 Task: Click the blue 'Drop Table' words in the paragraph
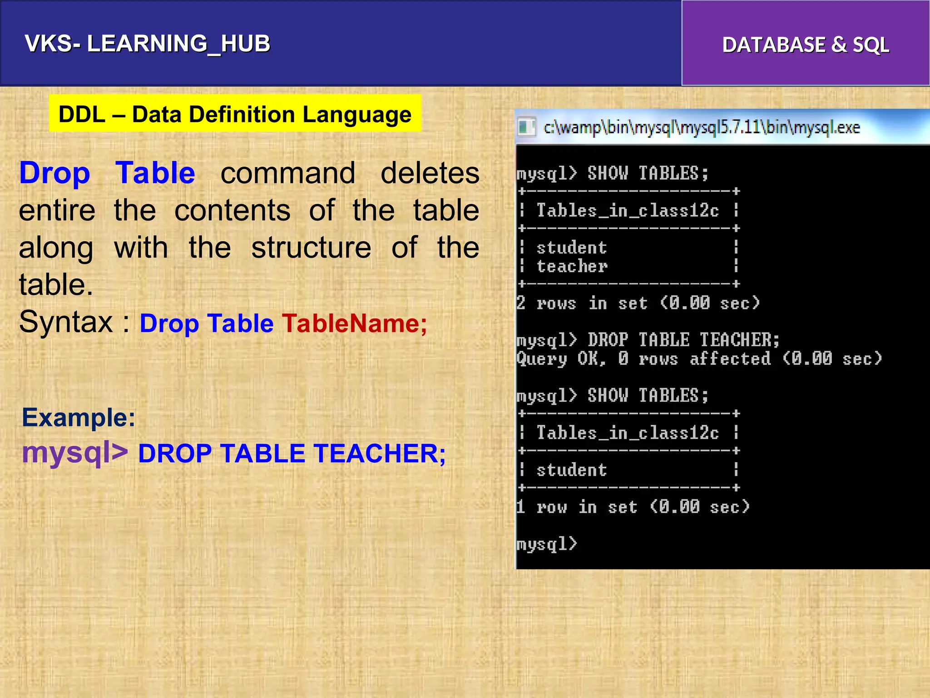pos(107,173)
